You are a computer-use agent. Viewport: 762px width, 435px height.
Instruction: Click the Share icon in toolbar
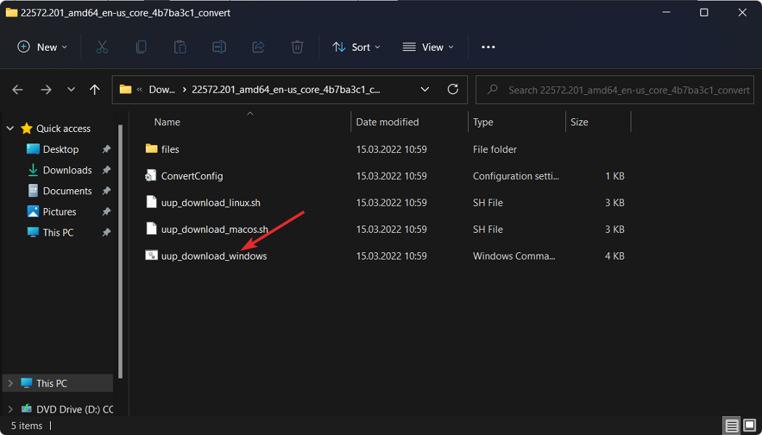tap(258, 47)
